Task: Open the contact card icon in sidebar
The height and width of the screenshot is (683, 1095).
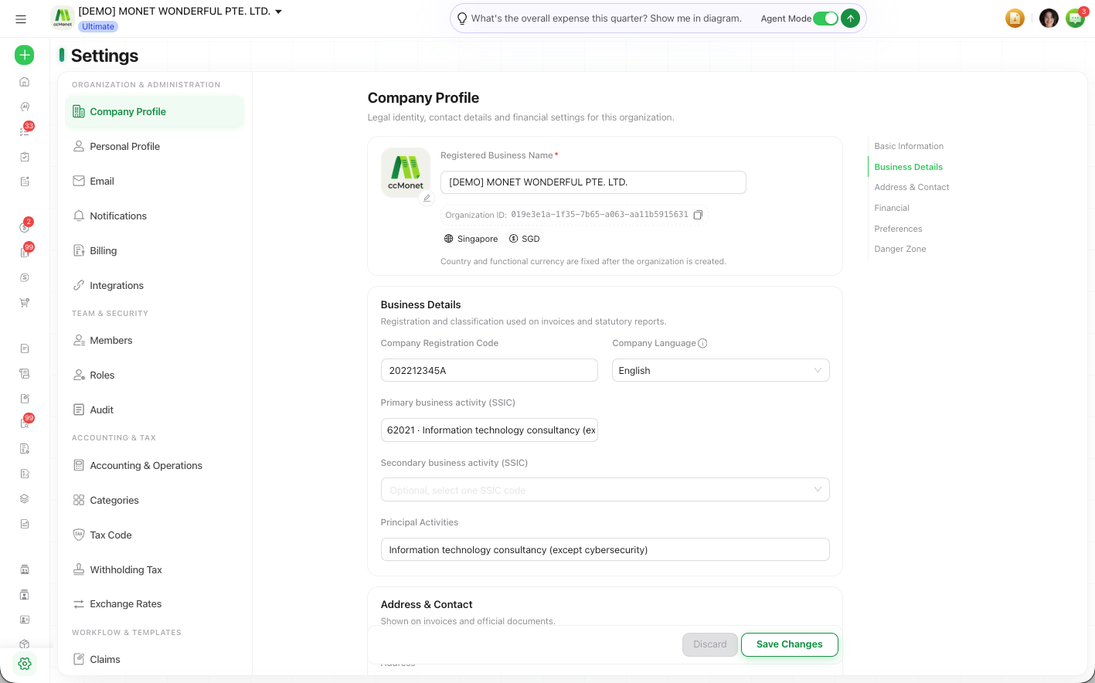Action: 25,620
